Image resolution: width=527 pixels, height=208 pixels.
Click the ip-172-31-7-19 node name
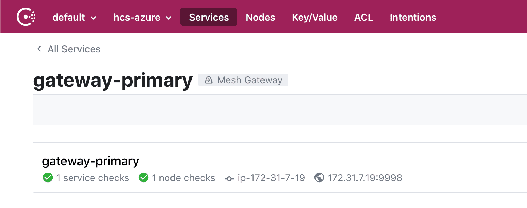tap(271, 178)
